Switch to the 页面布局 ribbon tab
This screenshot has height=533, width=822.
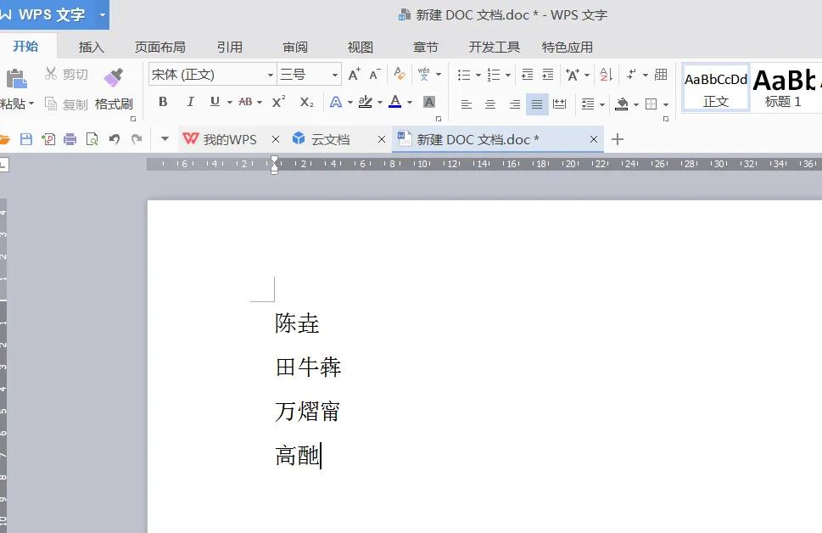(x=159, y=48)
